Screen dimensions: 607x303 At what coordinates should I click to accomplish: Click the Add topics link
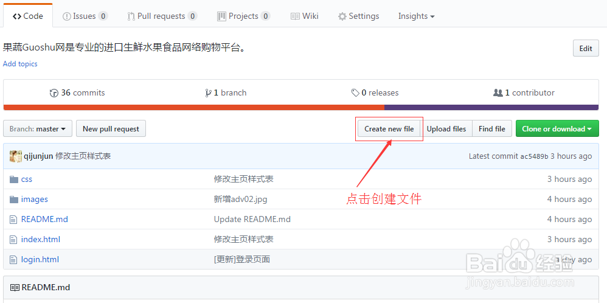(x=20, y=64)
